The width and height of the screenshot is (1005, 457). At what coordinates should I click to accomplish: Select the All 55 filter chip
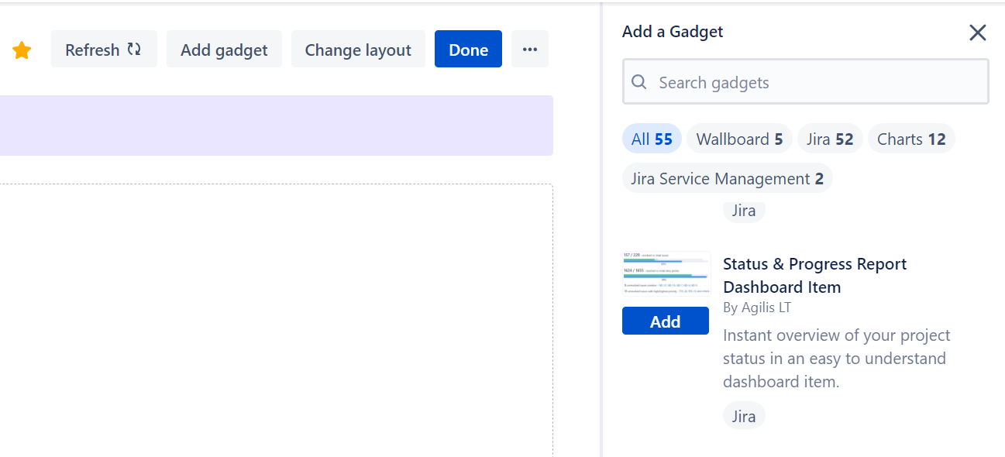652,139
